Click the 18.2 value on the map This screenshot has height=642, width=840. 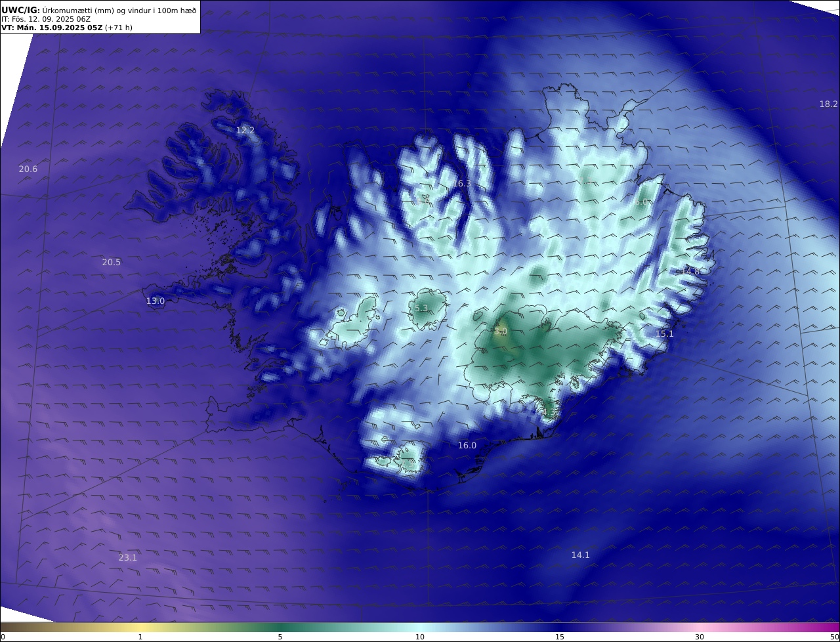click(829, 104)
